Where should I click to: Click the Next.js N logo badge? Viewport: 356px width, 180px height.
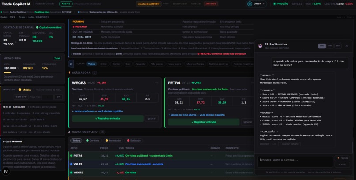pos(6,172)
